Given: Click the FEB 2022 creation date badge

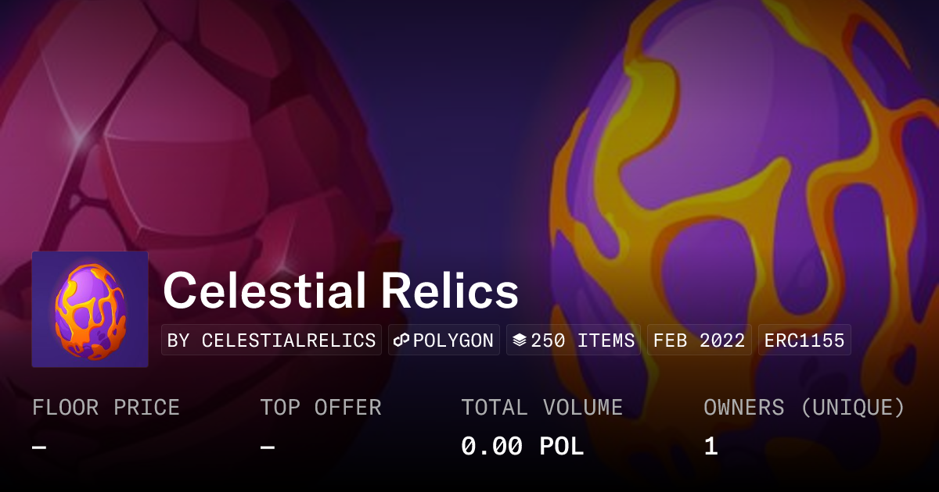Looking at the screenshot, I should point(700,340).
